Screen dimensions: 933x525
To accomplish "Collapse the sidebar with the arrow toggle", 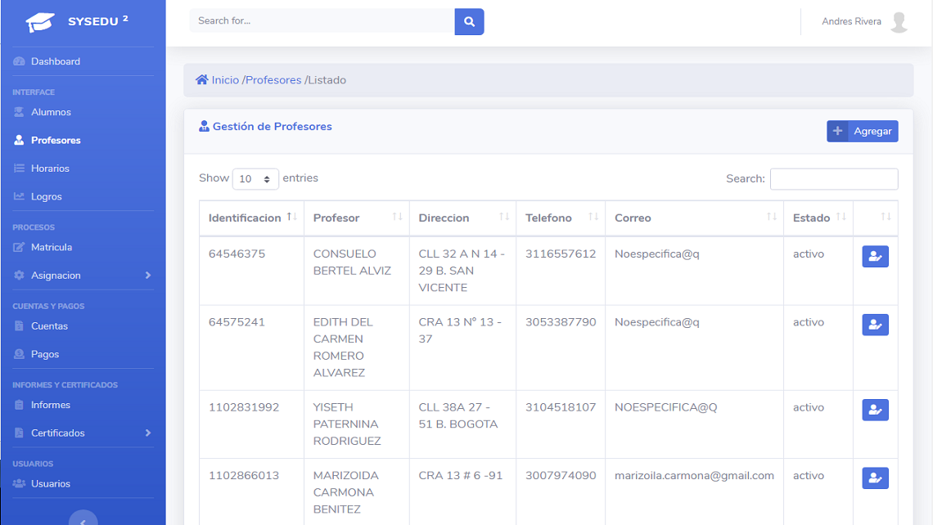I will pyautogui.click(x=83, y=518).
